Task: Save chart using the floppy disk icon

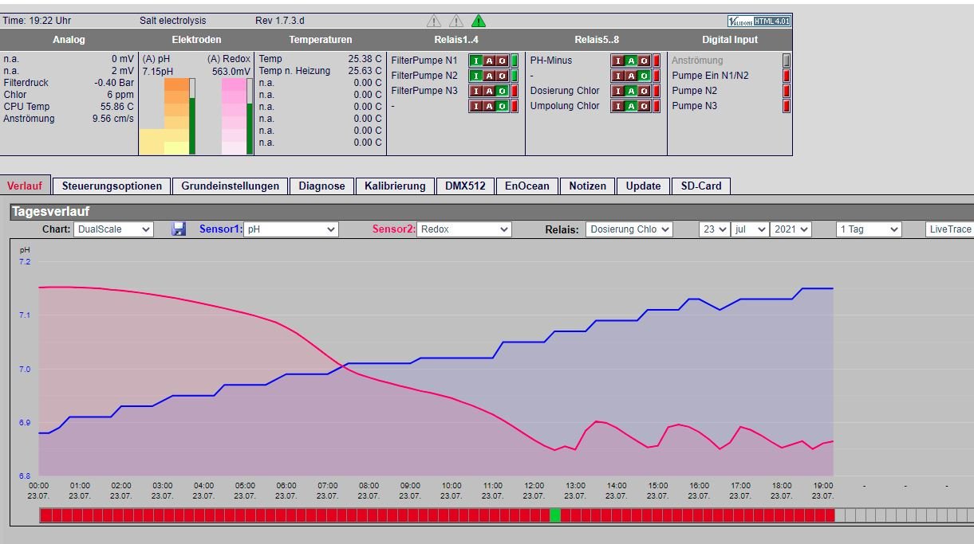Action: click(179, 229)
